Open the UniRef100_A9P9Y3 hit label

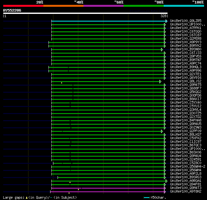(x=186, y=42)
